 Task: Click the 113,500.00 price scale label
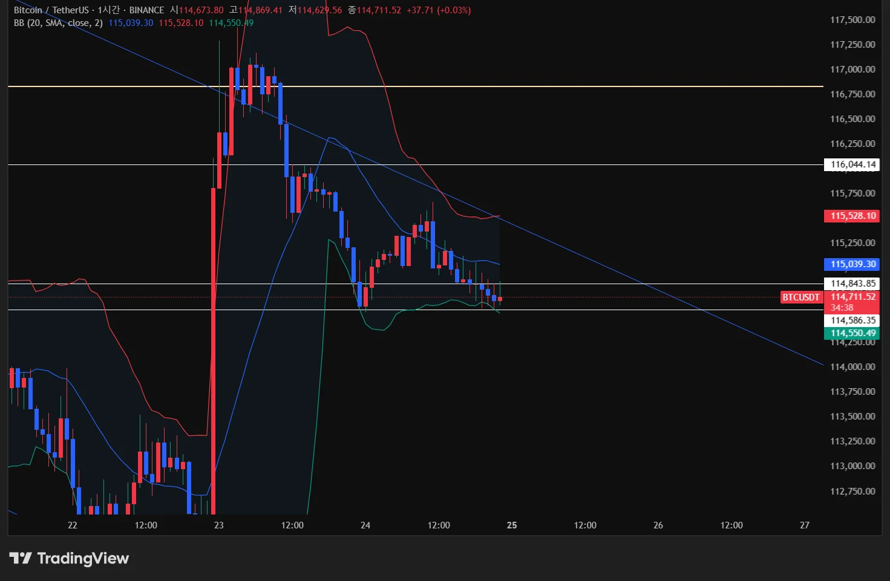852,417
